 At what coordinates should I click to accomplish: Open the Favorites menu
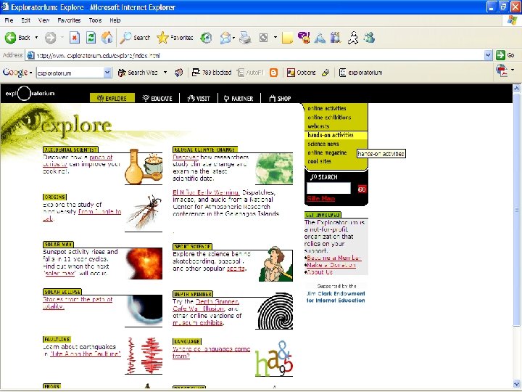[69, 20]
